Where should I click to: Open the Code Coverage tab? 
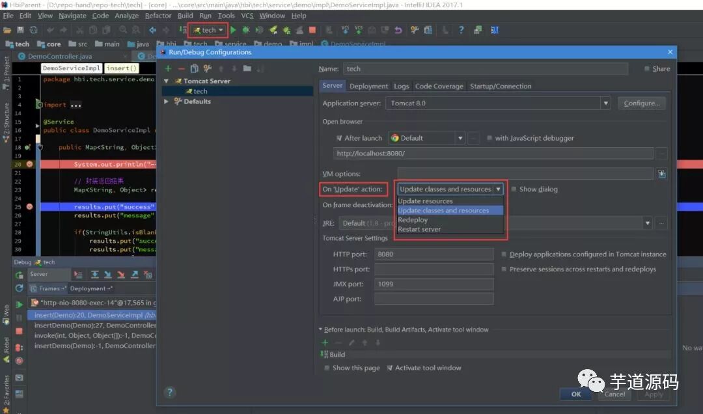click(x=439, y=86)
